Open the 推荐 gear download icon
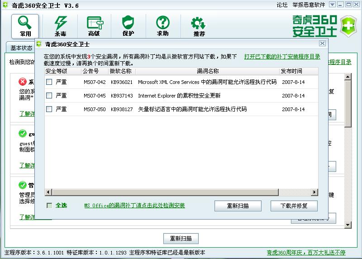The image size is (362, 259). (199, 26)
